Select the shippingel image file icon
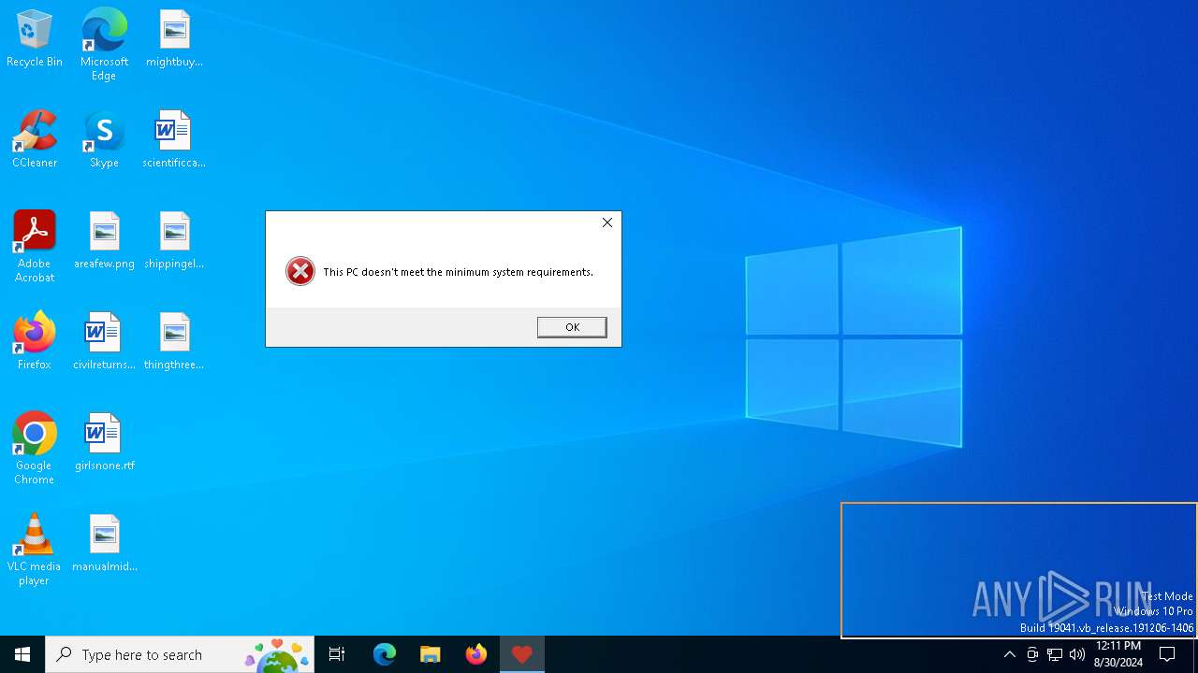 point(174,241)
